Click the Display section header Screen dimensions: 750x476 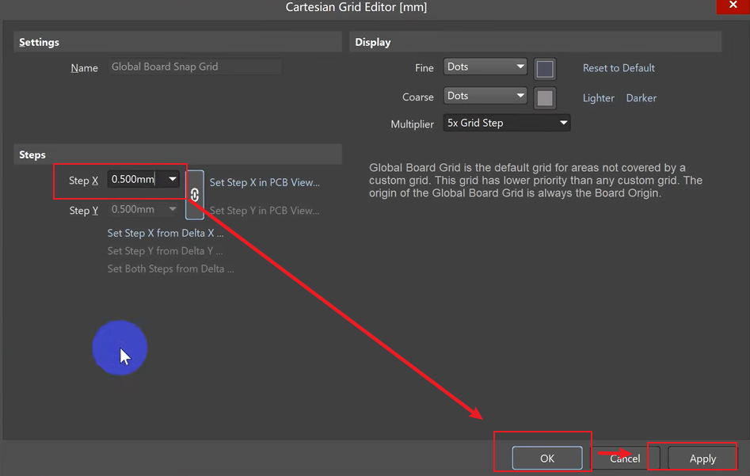click(535, 42)
